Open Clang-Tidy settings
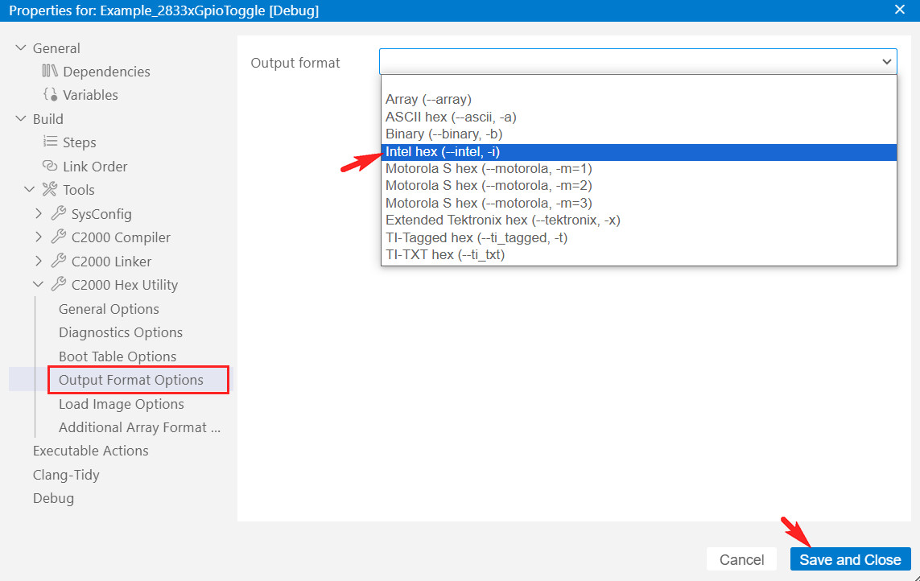Screen dimensions: 920x581 [66, 475]
